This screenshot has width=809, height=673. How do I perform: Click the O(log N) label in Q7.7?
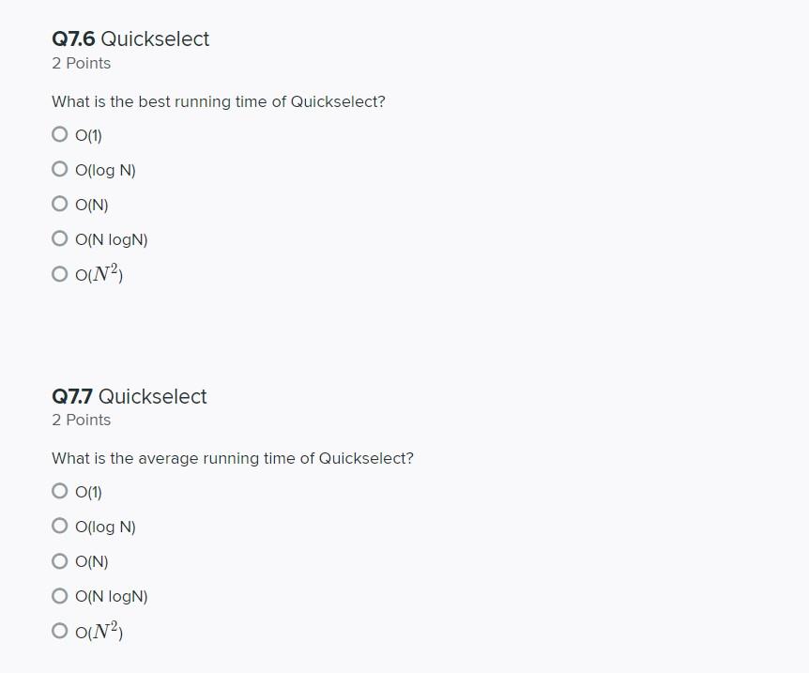(105, 527)
